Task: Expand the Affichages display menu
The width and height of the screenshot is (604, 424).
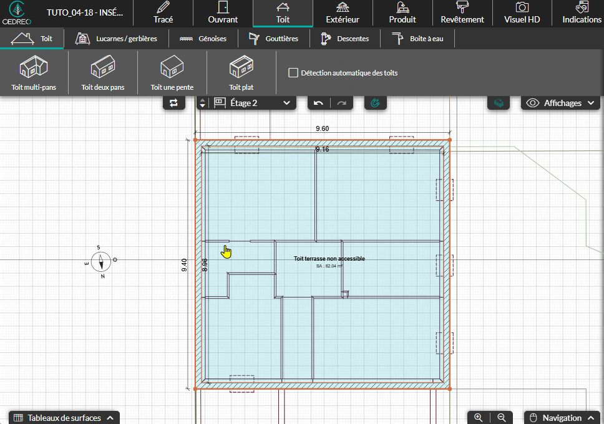Action: tap(562, 103)
